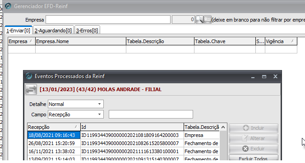Click the Gerenciador EFD-Reinf window app icon
Viewport: 305px width, 163px height.
click(x=8, y=6)
